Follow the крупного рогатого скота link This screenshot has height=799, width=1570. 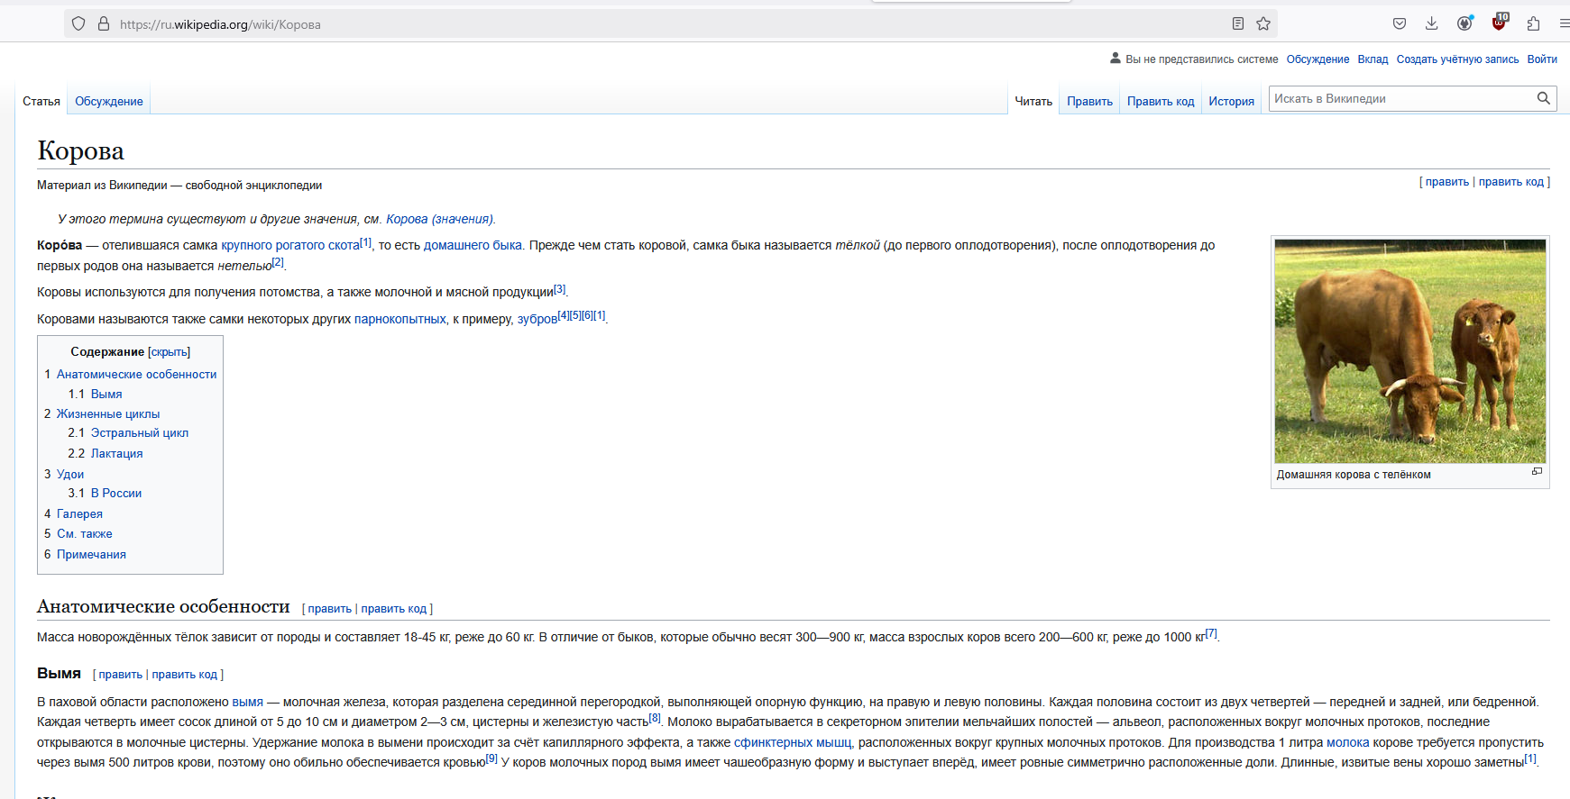290,245
